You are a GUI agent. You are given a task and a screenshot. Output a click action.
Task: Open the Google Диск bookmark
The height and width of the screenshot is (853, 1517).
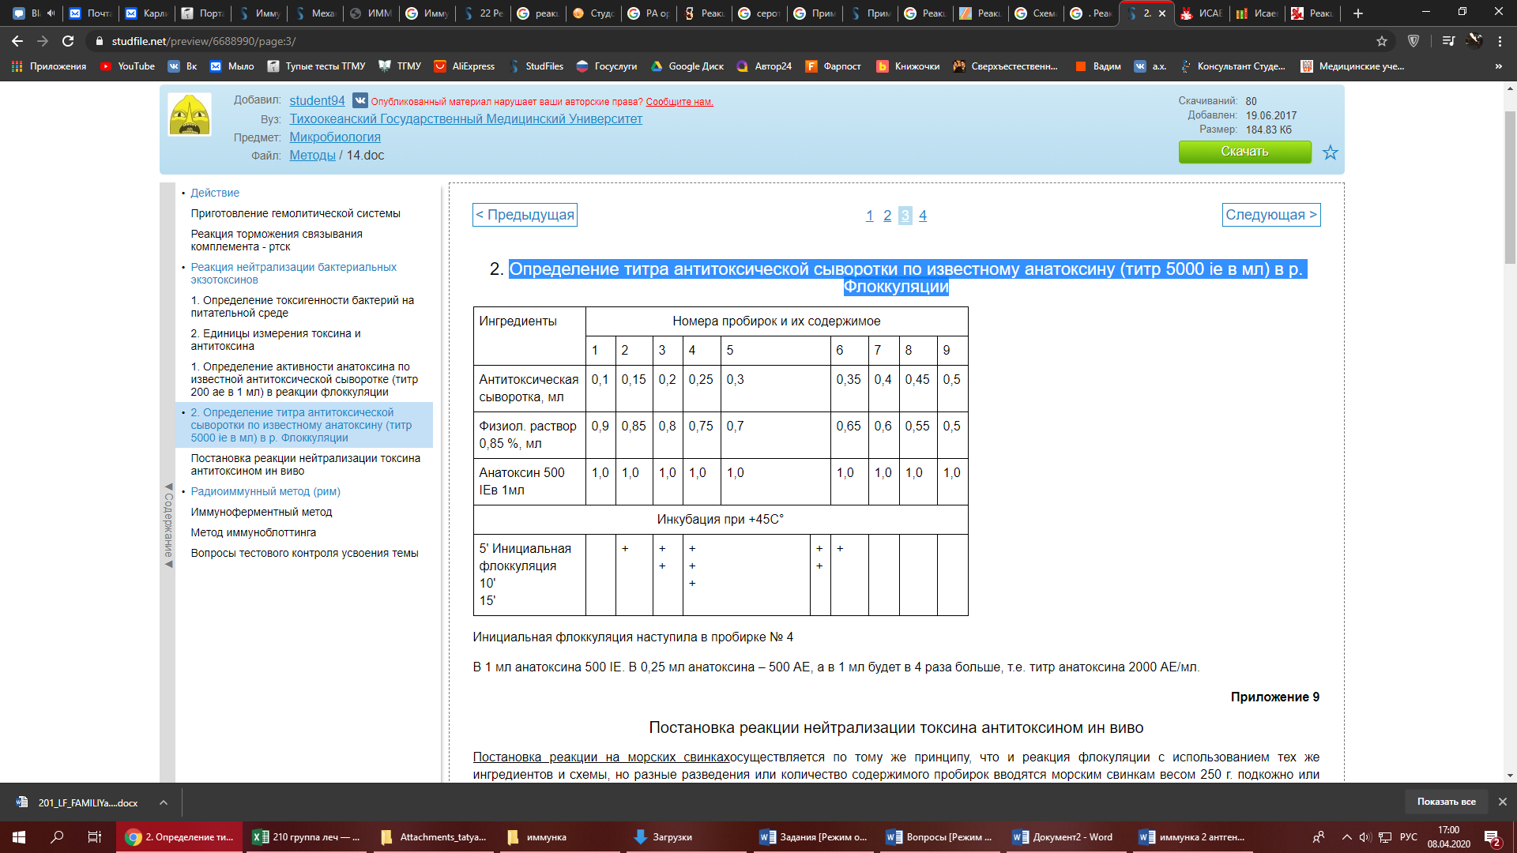[687, 66]
